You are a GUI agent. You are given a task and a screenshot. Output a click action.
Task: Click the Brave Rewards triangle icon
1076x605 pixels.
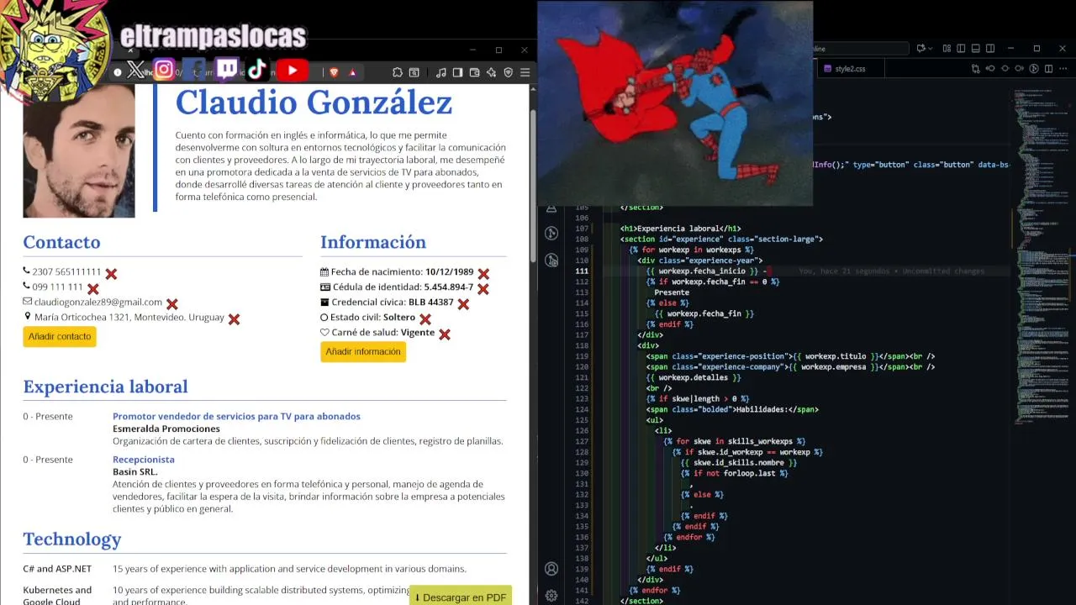(352, 73)
